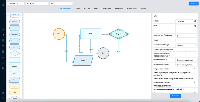This screenshot has width=200, height=102.
Task: Select the Compare diamond shape in palette
Action: point(15,53)
